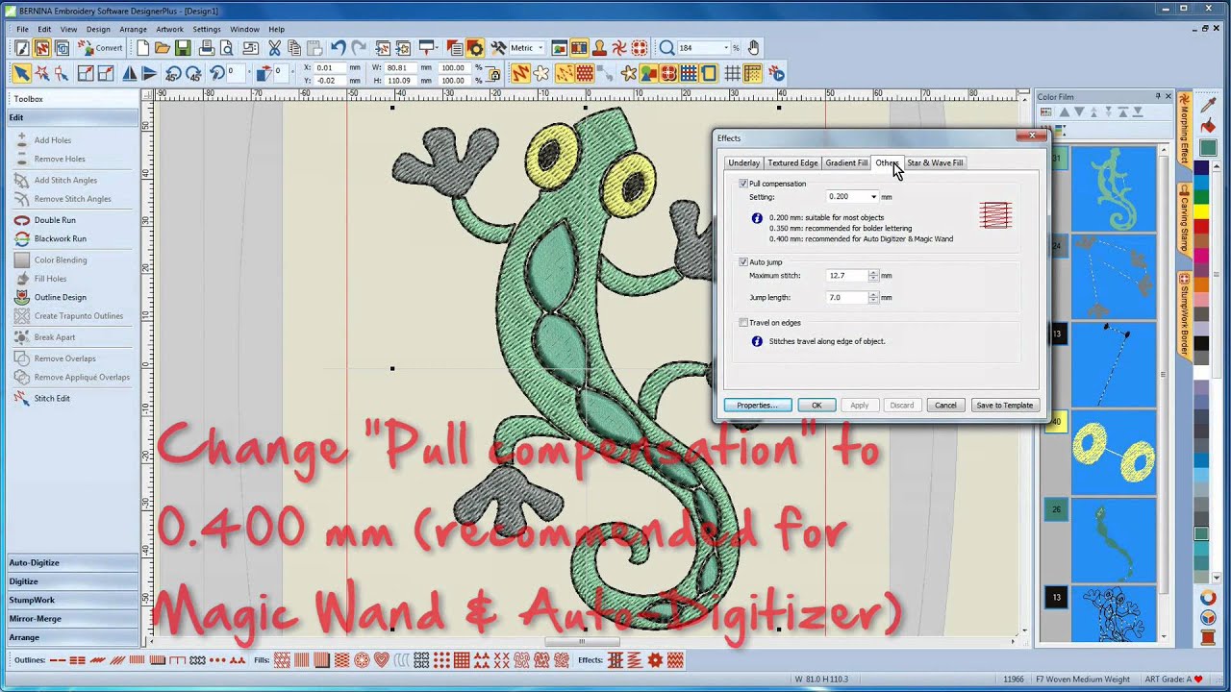This screenshot has width=1231, height=692.
Task: Expand the Mirror-Merge toolbox section
Action: pos(72,619)
